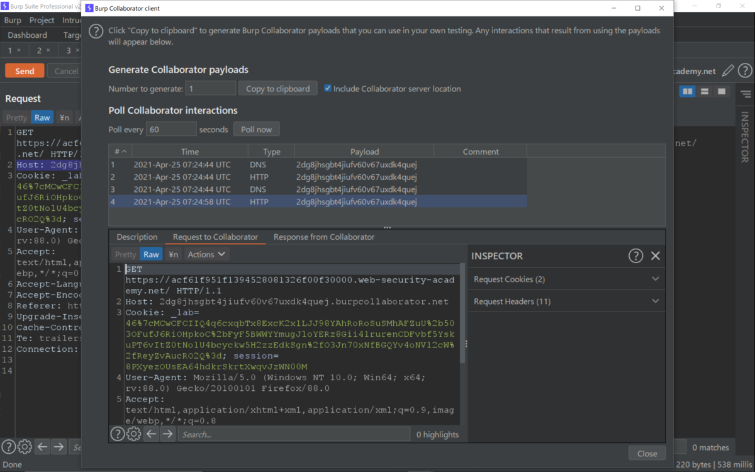
Task: Click the Poll every seconds field
Action: pyautogui.click(x=171, y=130)
